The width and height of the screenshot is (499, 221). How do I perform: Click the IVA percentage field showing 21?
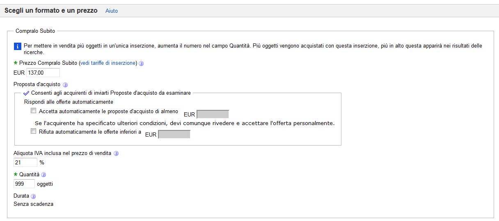click(25, 162)
